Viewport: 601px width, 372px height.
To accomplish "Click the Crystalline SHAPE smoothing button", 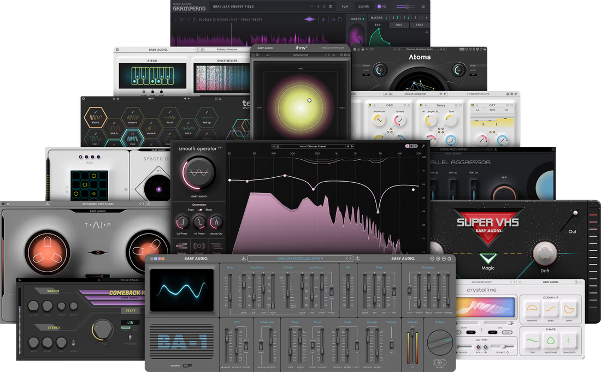I will (x=550, y=340).
